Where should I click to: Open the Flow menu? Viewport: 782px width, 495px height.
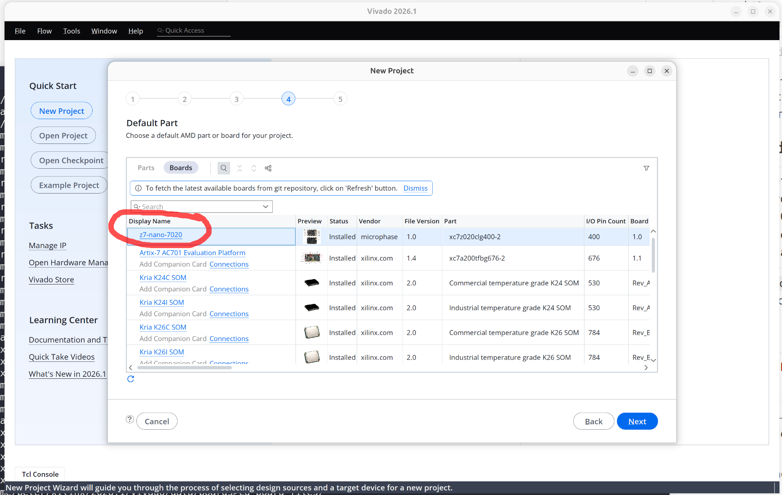tap(45, 31)
